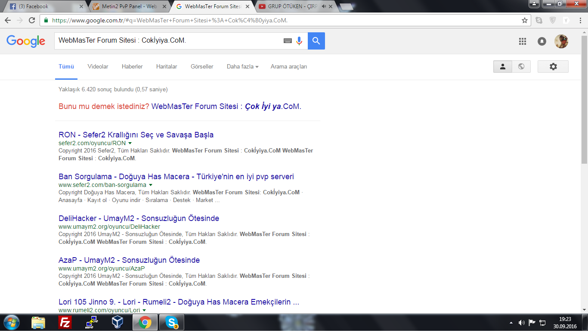Open the volume control in system tray
Screen dimensions: 588x333
tap(521, 323)
